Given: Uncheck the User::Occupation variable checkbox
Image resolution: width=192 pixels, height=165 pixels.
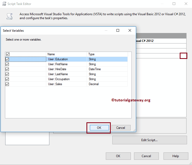Looking at the screenshot, I should [x=7, y=79].
